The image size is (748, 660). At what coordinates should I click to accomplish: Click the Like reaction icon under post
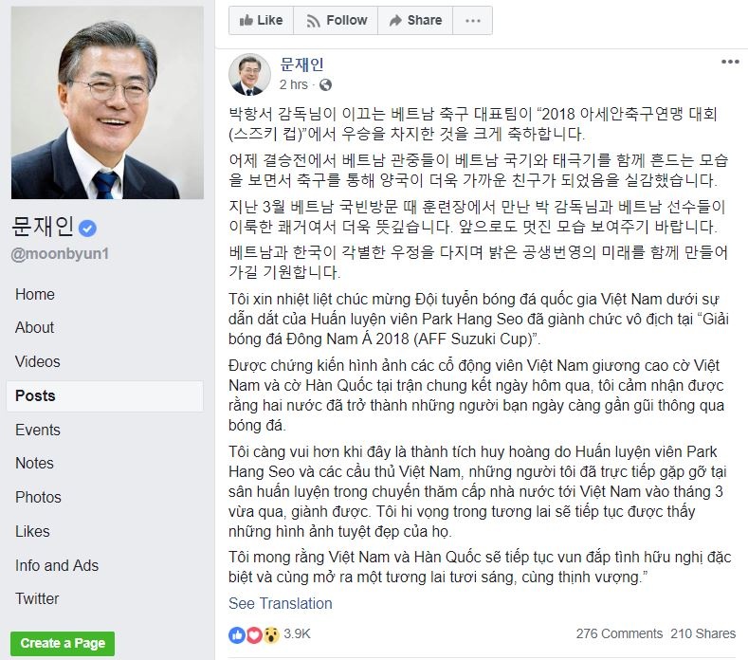point(237,634)
